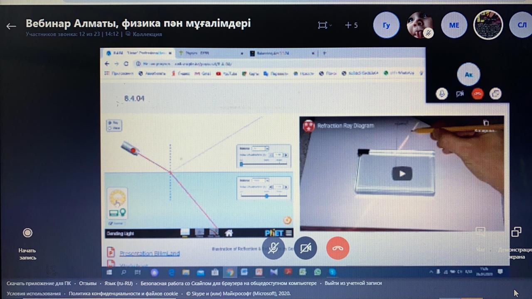Open Политика конфиденциальности и файлов cookie
Viewport: 532px width, 299px height.
point(123,294)
